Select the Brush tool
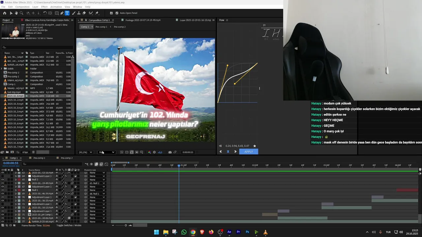This screenshot has height=237, width=422. coord(74,13)
